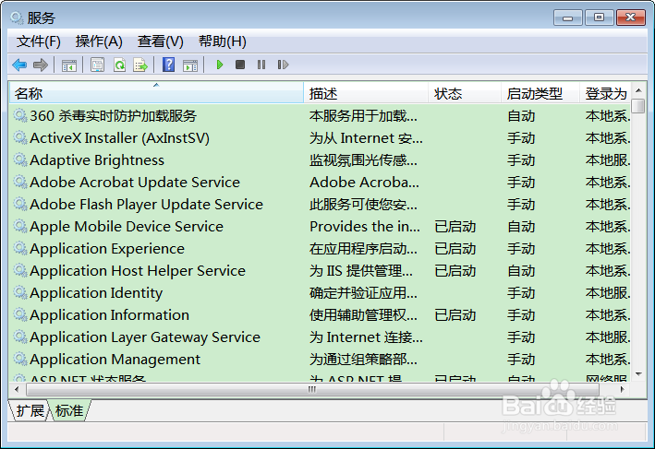The image size is (655, 449).
Task: Select Application Information service
Action: point(109,314)
